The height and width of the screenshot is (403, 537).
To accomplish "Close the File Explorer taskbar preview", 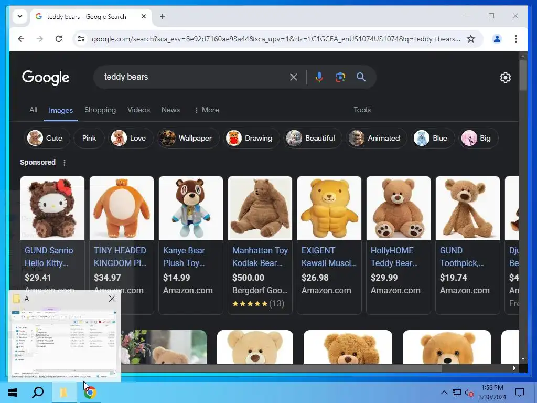I will pyautogui.click(x=112, y=299).
